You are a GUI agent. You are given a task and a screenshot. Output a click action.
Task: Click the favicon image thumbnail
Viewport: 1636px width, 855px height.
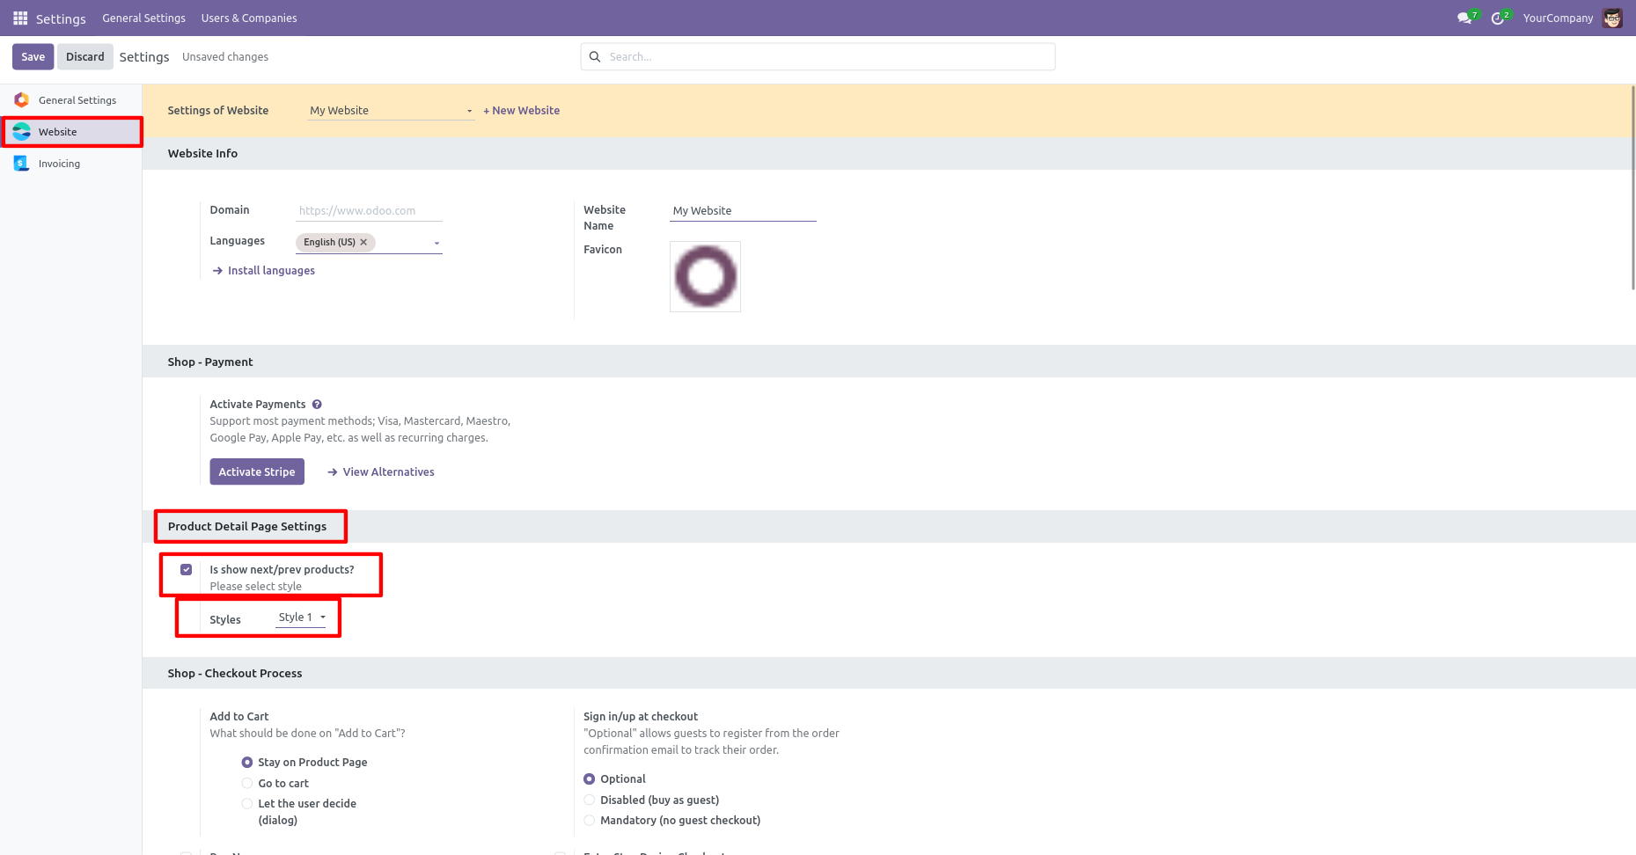tap(705, 277)
